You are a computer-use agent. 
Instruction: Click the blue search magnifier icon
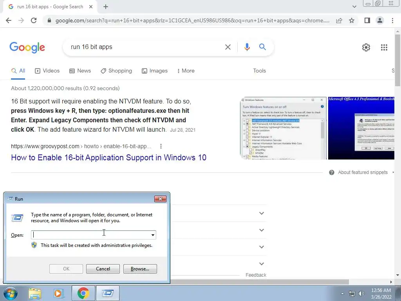pyautogui.click(x=262, y=47)
